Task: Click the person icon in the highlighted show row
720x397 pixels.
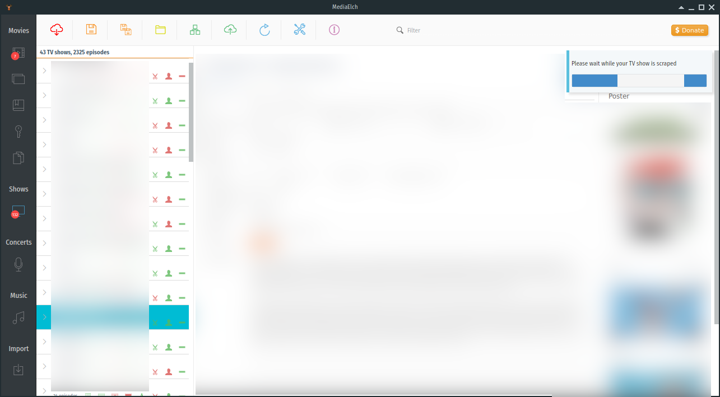Action: [169, 323]
